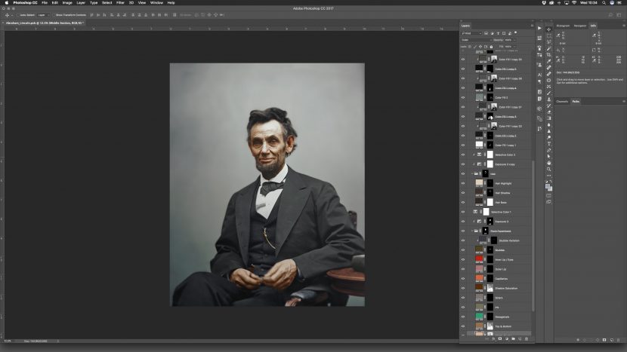Switch to the Histogram tab
627x352 pixels.
coord(563,26)
